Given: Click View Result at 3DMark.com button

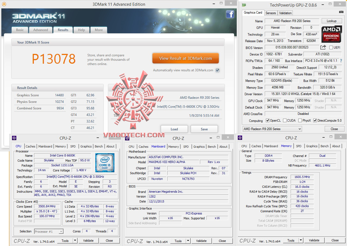Looking at the screenshot, I should (x=185, y=58).
